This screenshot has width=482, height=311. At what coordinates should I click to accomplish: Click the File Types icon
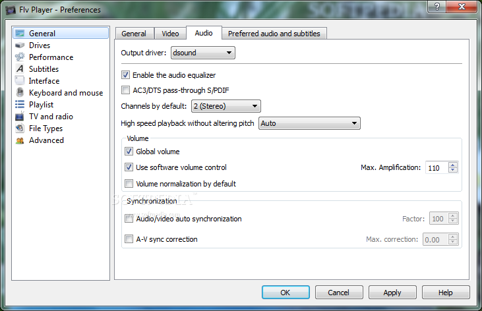click(x=20, y=128)
